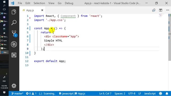Close the App.js tab
The width and height of the screenshot is (171, 96).
tap(42, 10)
